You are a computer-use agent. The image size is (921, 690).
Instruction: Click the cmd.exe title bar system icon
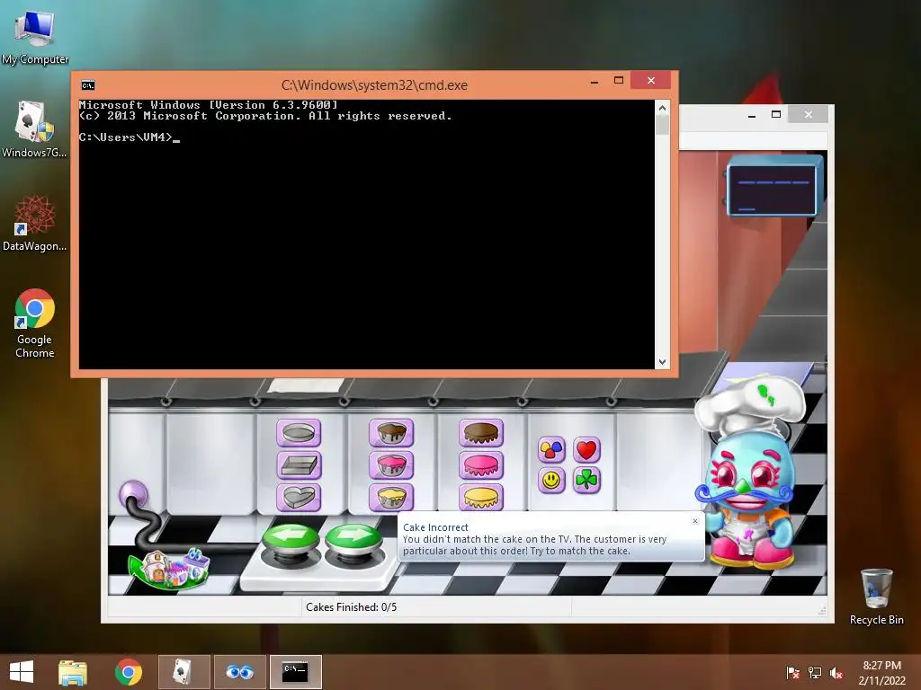[x=88, y=85]
